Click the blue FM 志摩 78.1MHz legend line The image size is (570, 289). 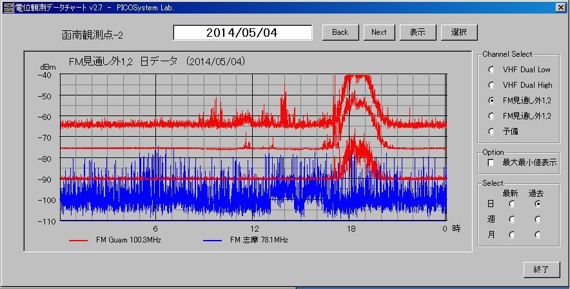[212, 240]
